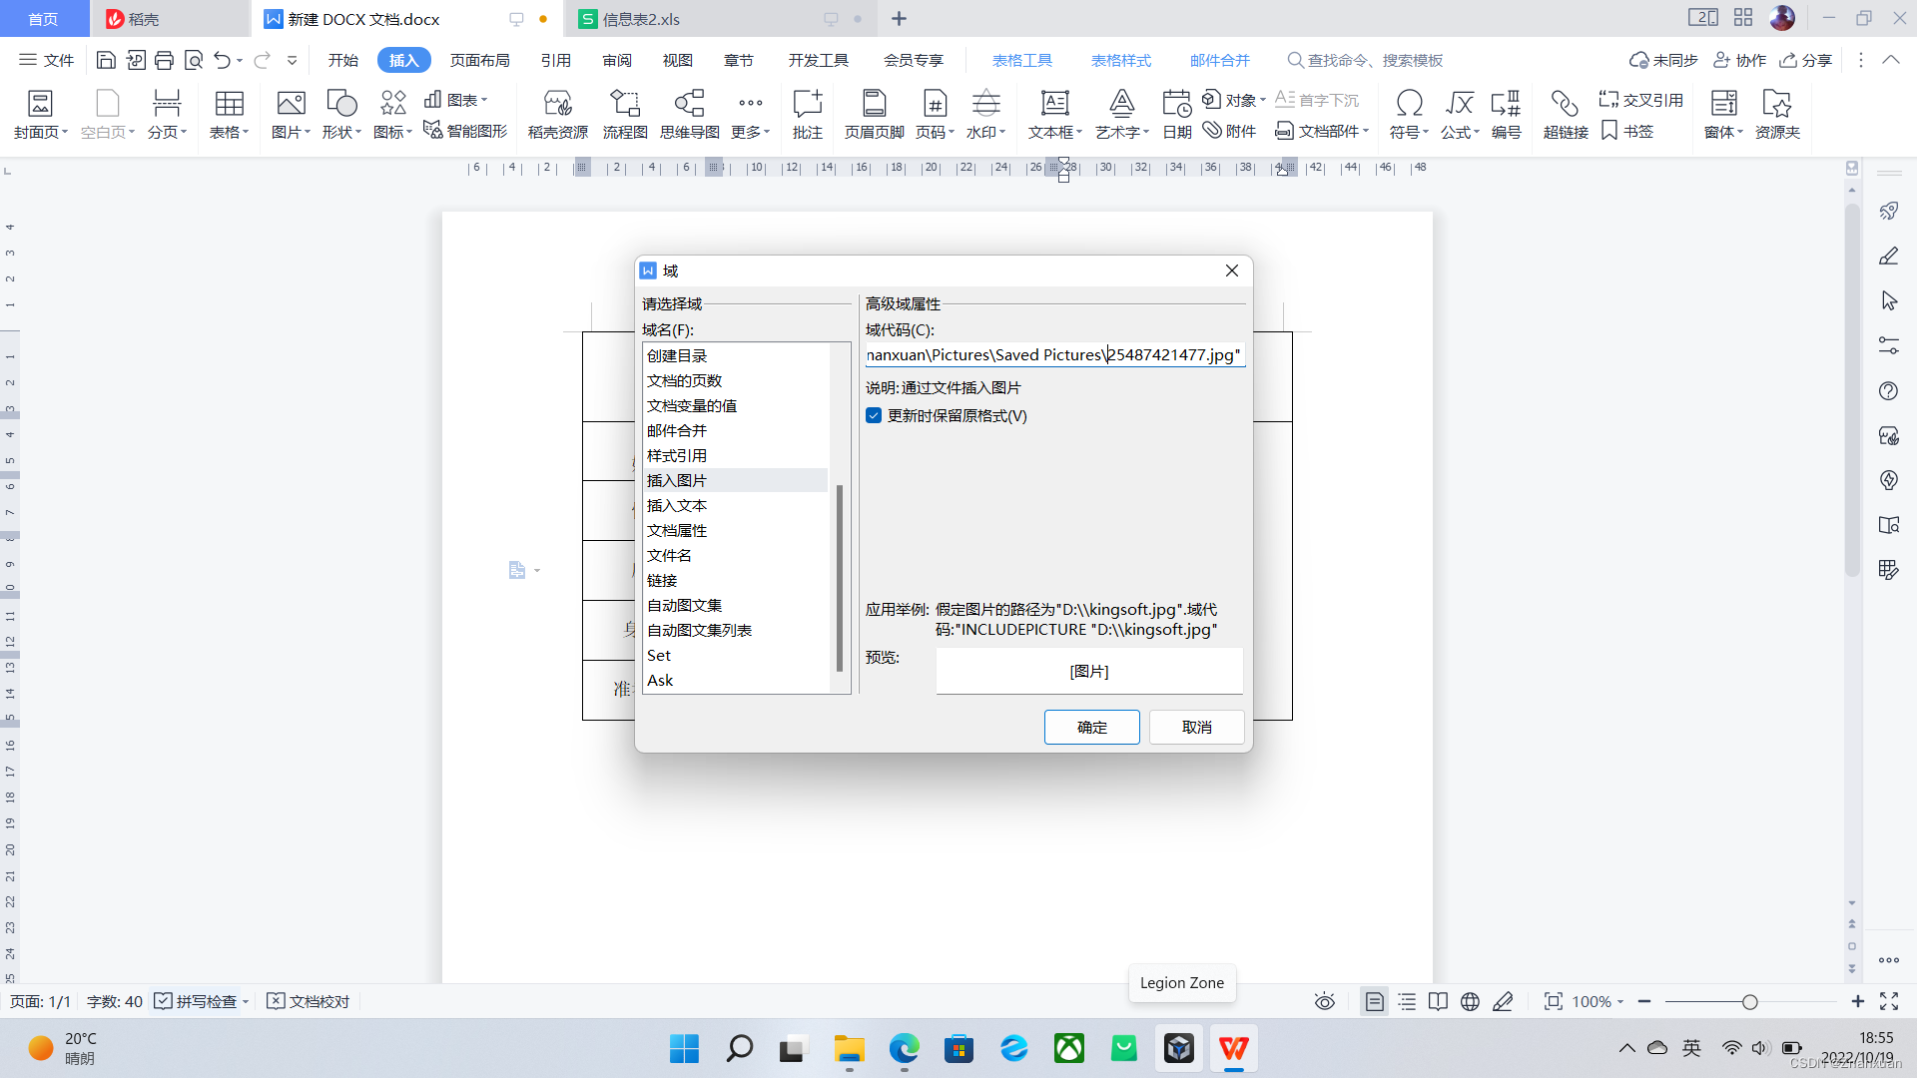
Task: Switch to the Page Layout (页面布局) tab
Action: click(x=479, y=60)
